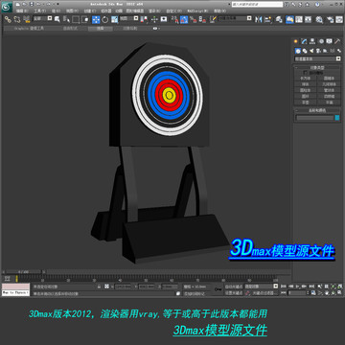The height and width of the screenshot is (345, 345).
Task: Open the Hierarchy tab in command panel
Action: 312,41
